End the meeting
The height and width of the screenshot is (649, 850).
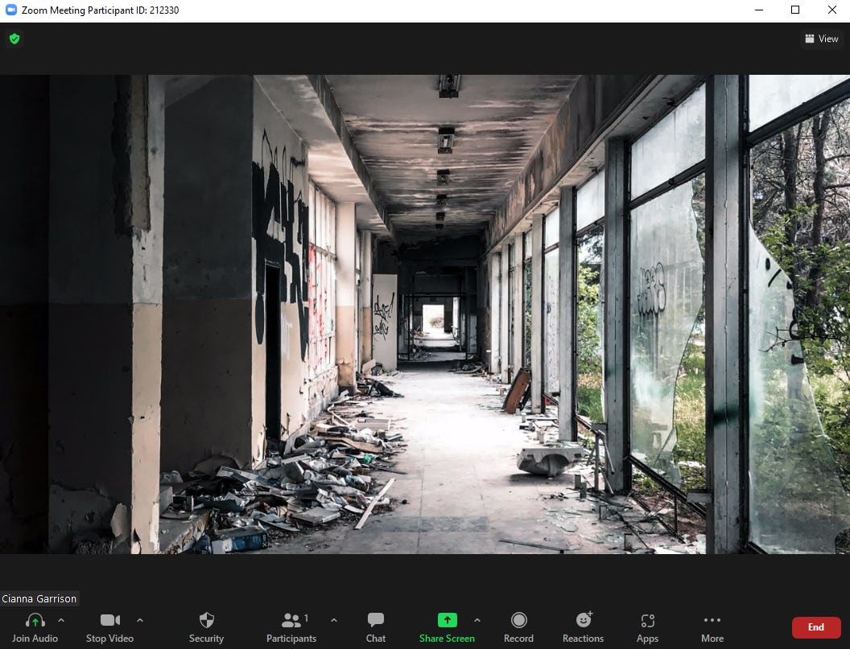pyautogui.click(x=816, y=627)
